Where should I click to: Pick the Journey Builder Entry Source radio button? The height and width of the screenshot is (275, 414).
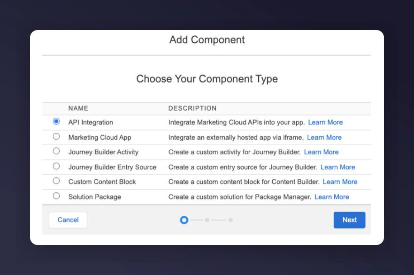tap(56, 166)
